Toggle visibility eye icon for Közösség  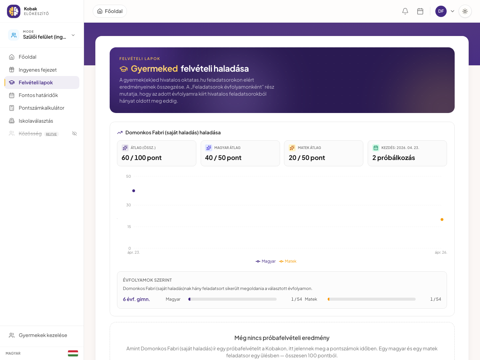(x=75, y=134)
